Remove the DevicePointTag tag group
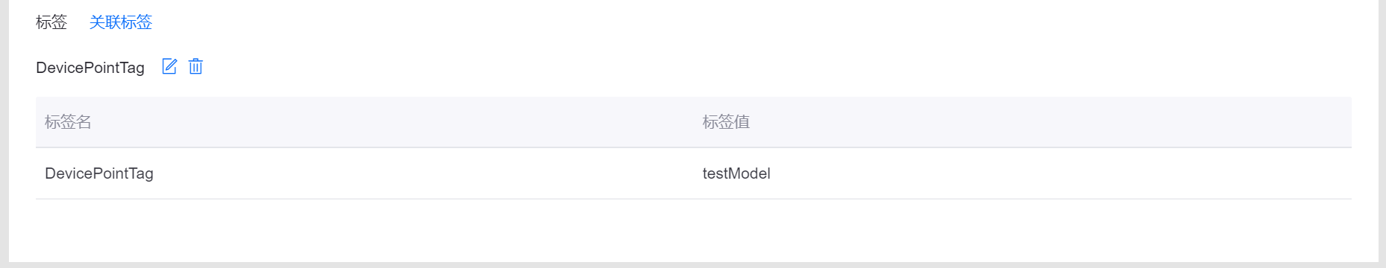 tap(195, 66)
